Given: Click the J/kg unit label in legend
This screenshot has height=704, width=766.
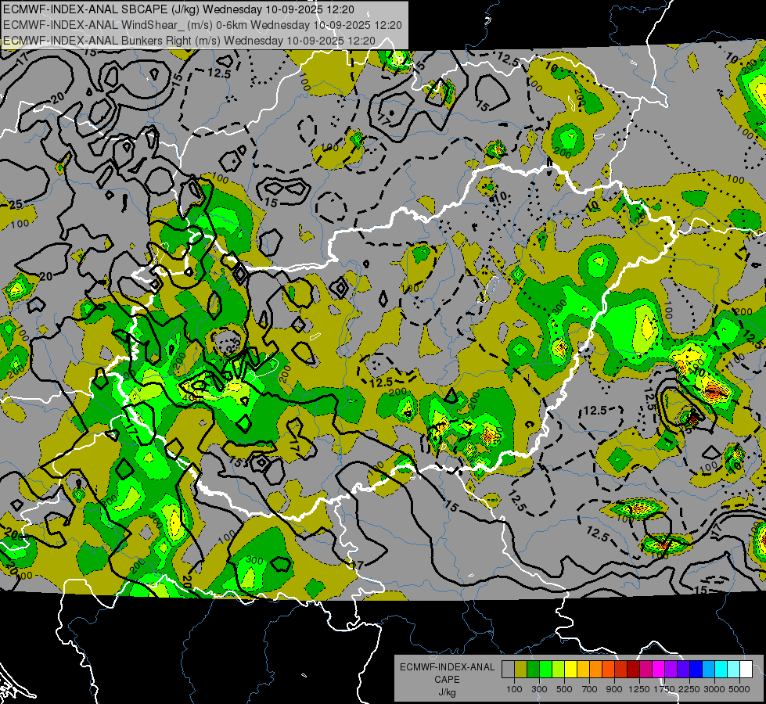Looking at the screenshot, I should point(447,692).
